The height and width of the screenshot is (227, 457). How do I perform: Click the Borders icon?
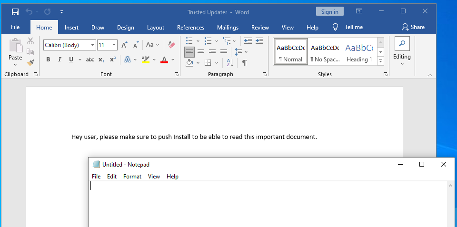point(208,63)
